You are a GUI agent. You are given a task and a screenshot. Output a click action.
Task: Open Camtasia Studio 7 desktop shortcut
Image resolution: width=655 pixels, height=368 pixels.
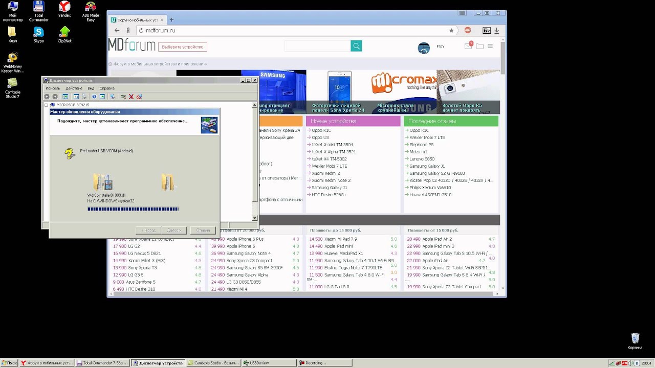click(x=13, y=88)
